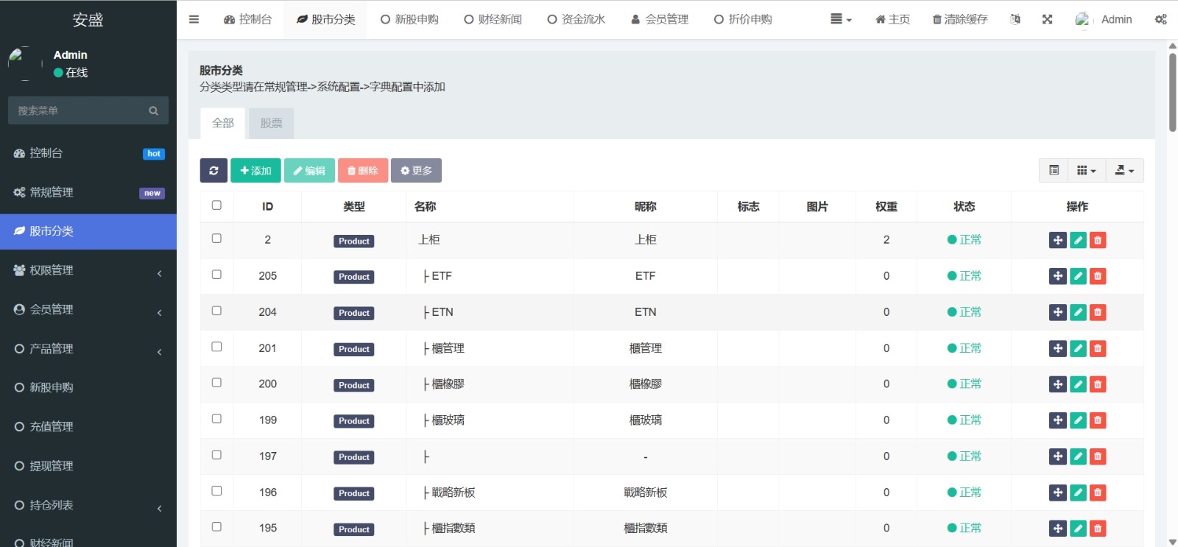Click the refresh table icon button
The image size is (1178, 547).
click(214, 171)
